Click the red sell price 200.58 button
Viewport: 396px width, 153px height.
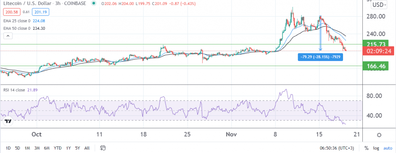coord(12,12)
